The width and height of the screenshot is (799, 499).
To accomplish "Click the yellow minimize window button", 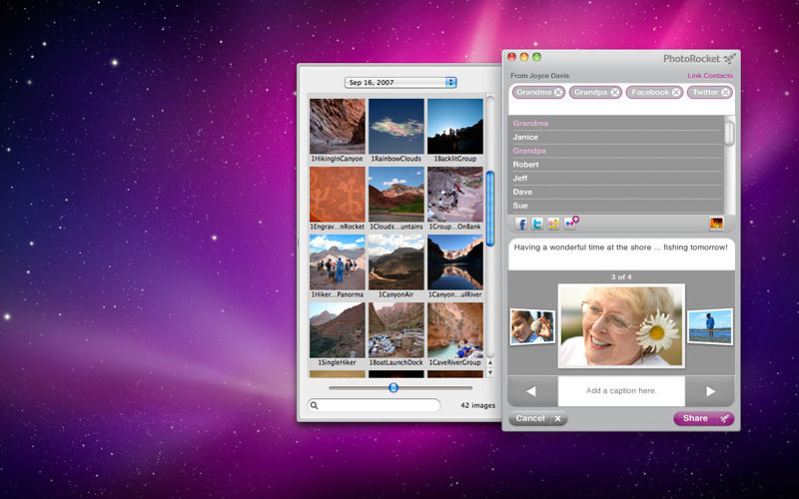I will 523,57.
